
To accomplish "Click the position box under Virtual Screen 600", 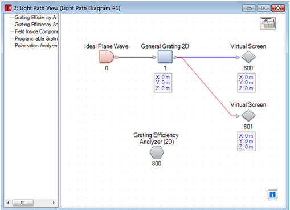I will pyautogui.click(x=246, y=83).
